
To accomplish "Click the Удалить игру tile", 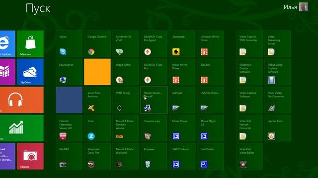I will click(x=154, y=128).
